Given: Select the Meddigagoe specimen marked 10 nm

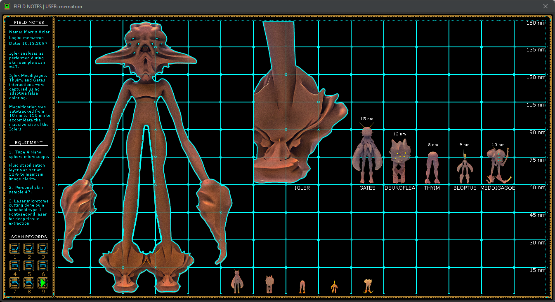Looking at the screenshot, I should tap(498, 165).
